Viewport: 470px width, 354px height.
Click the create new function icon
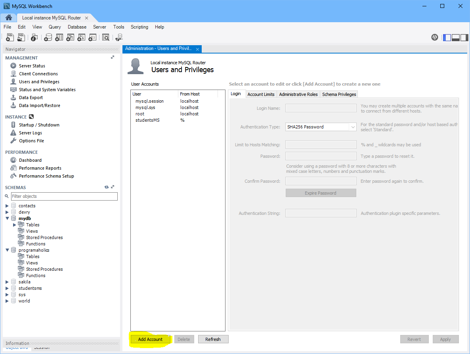[92, 37]
